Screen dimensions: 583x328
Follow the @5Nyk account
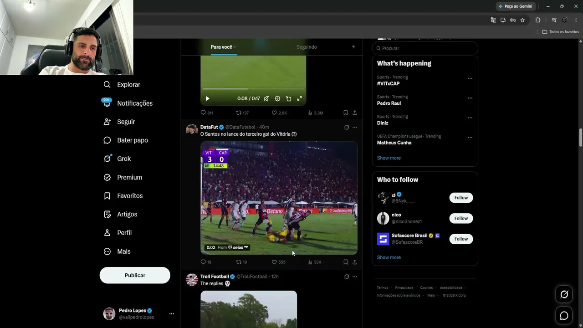pyautogui.click(x=461, y=198)
